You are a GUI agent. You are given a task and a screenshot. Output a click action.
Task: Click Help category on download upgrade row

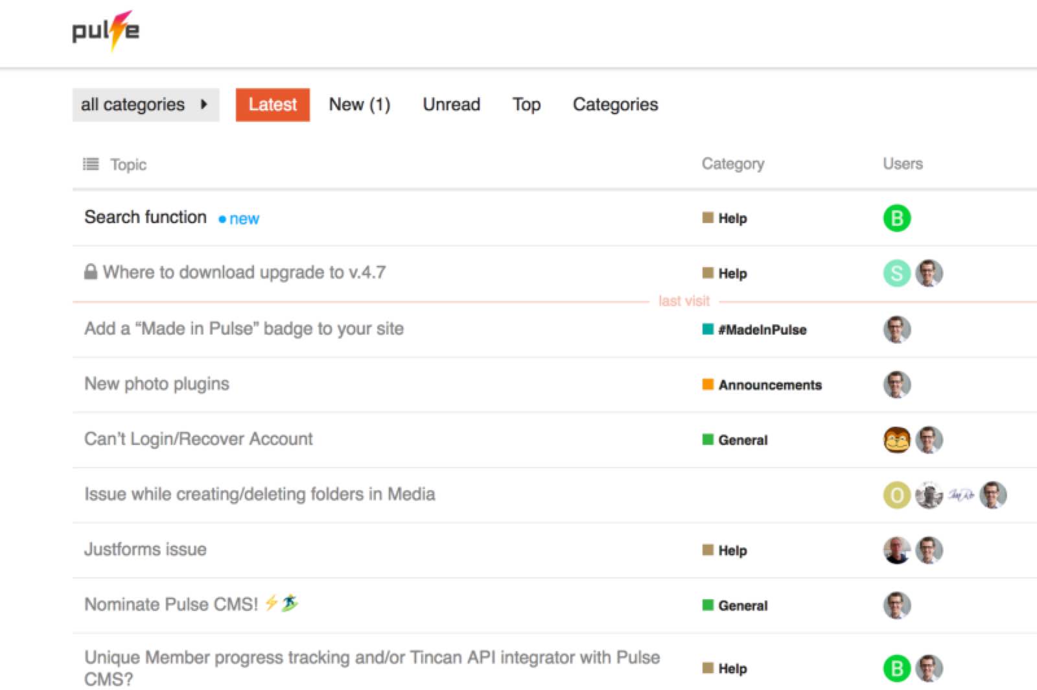coord(725,274)
